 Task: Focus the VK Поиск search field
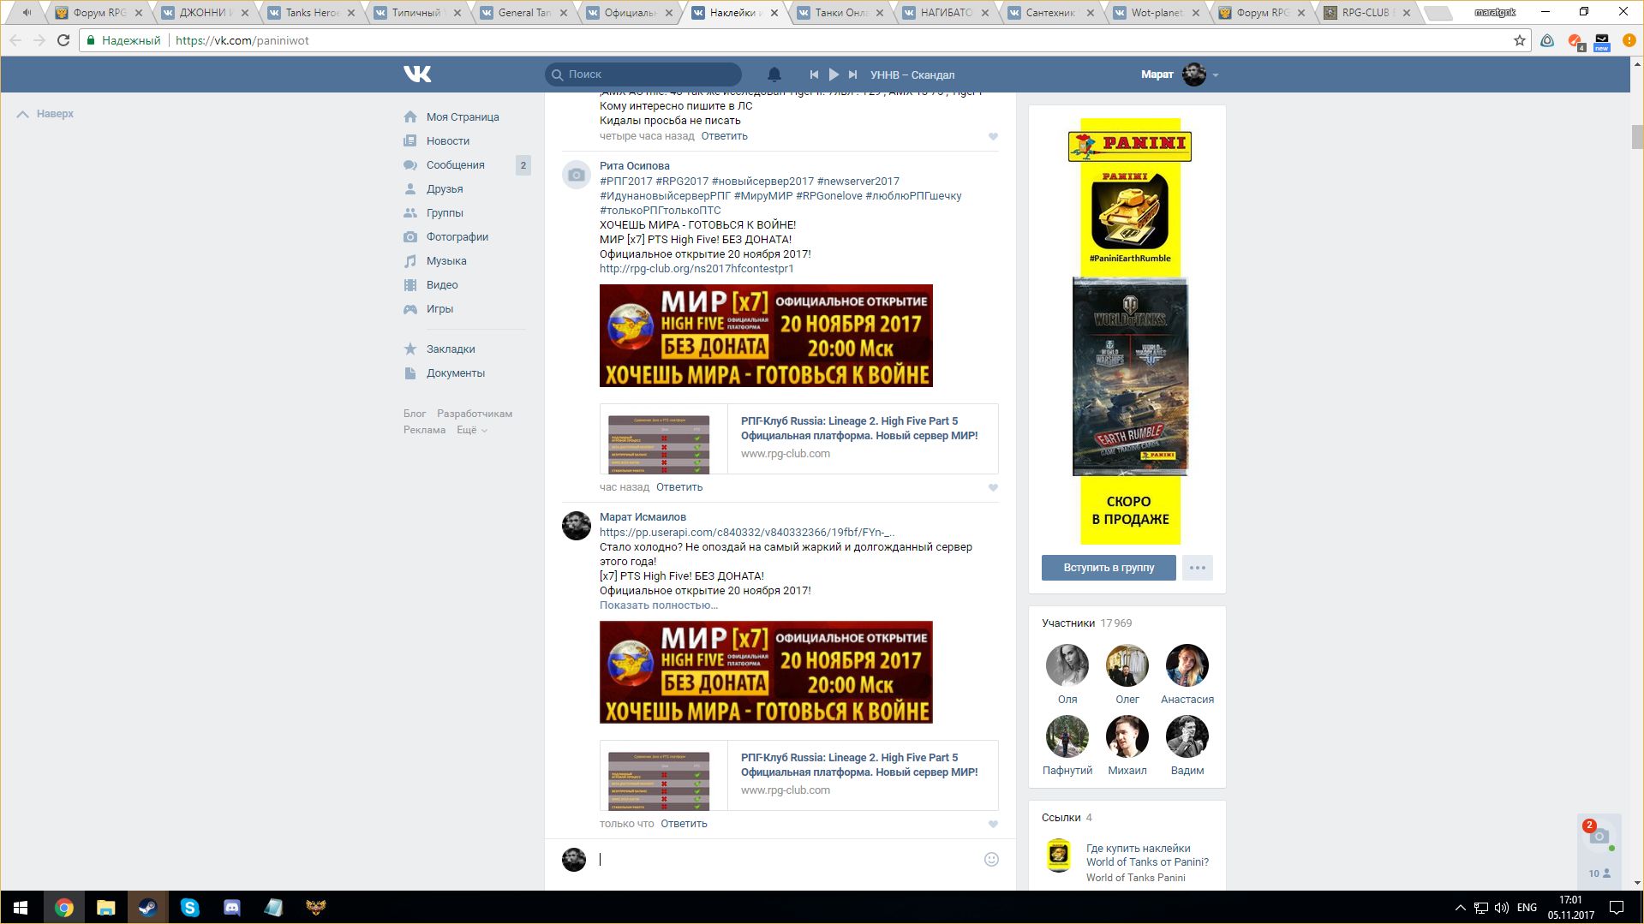pyautogui.click(x=643, y=75)
